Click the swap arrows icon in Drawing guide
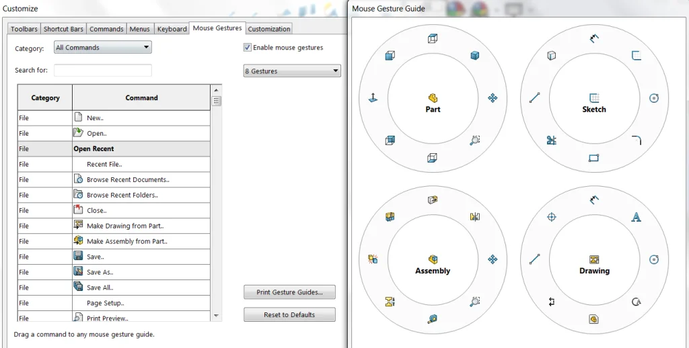The image size is (689, 348). (552, 302)
